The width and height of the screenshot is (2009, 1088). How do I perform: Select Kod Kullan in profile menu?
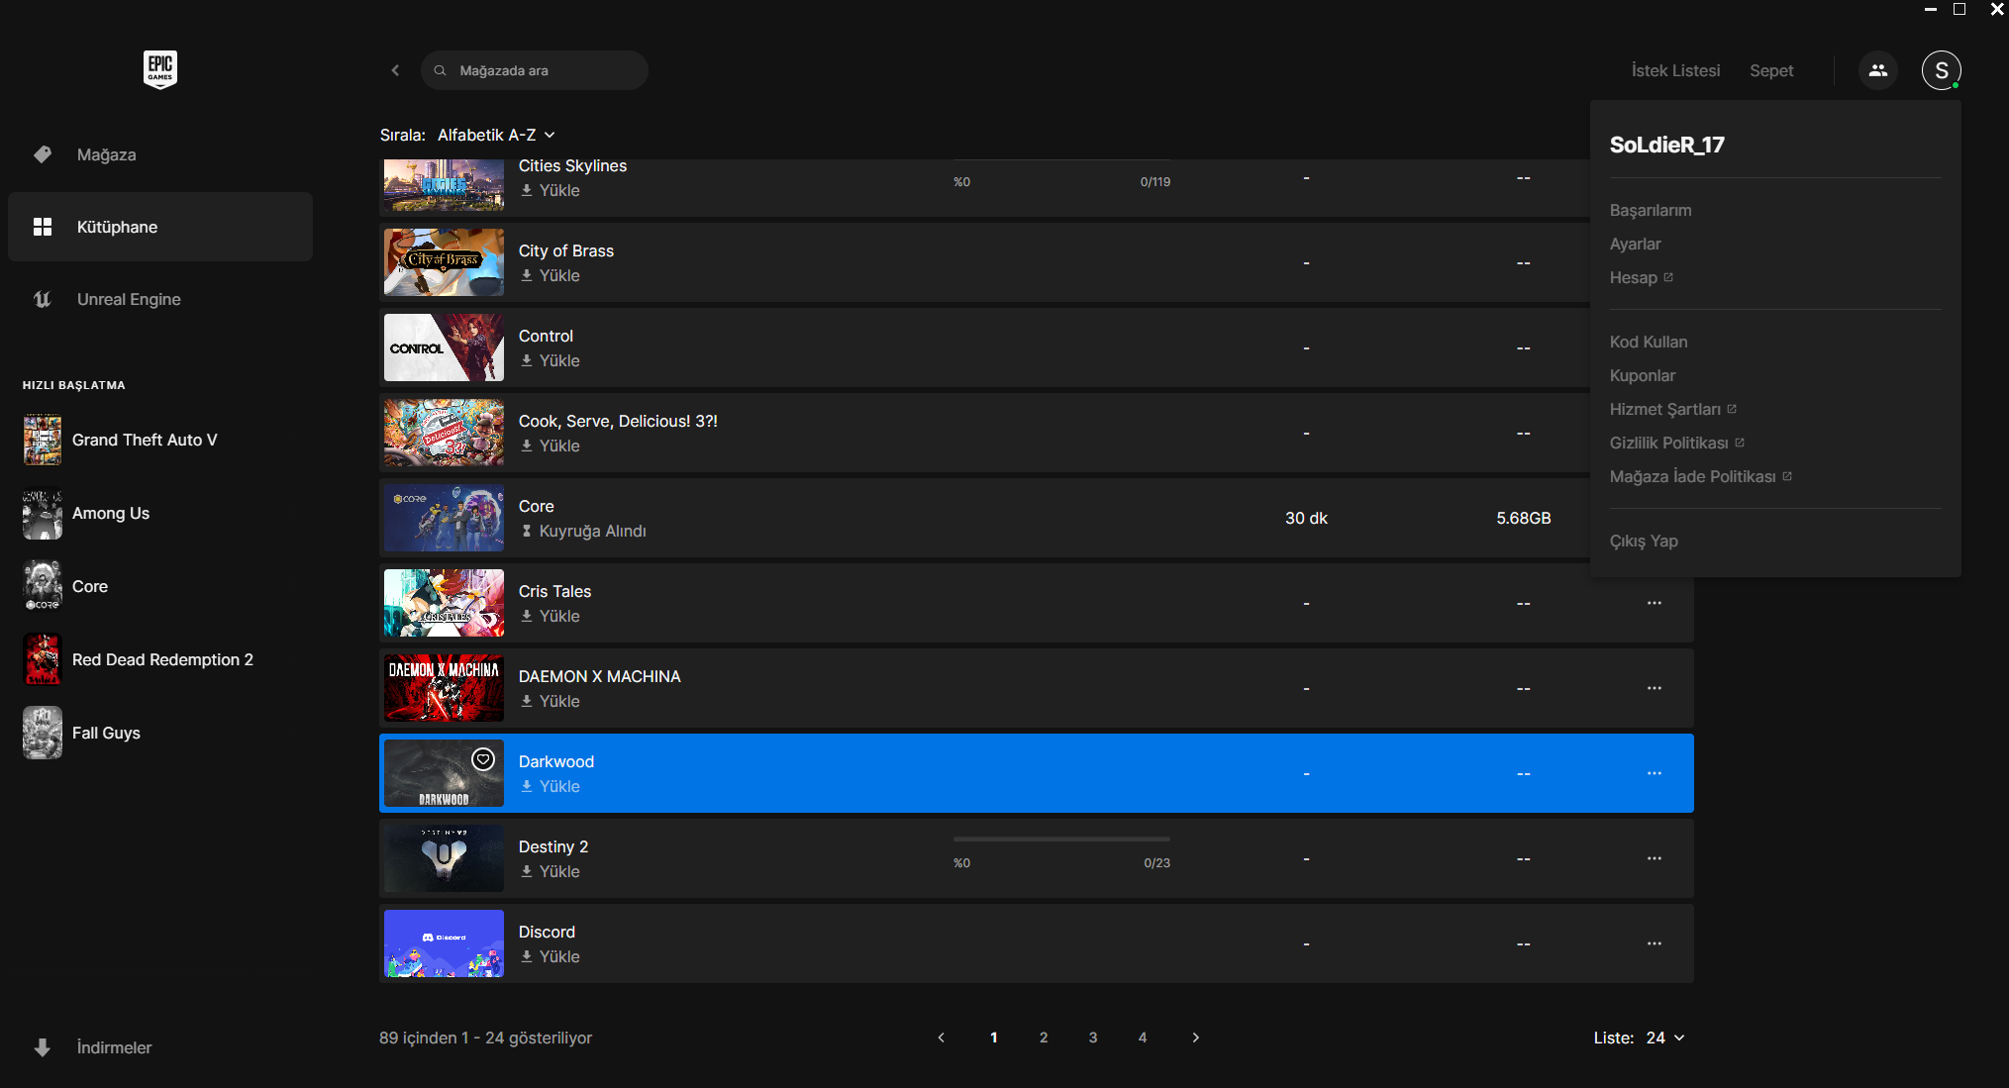pyautogui.click(x=1649, y=342)
